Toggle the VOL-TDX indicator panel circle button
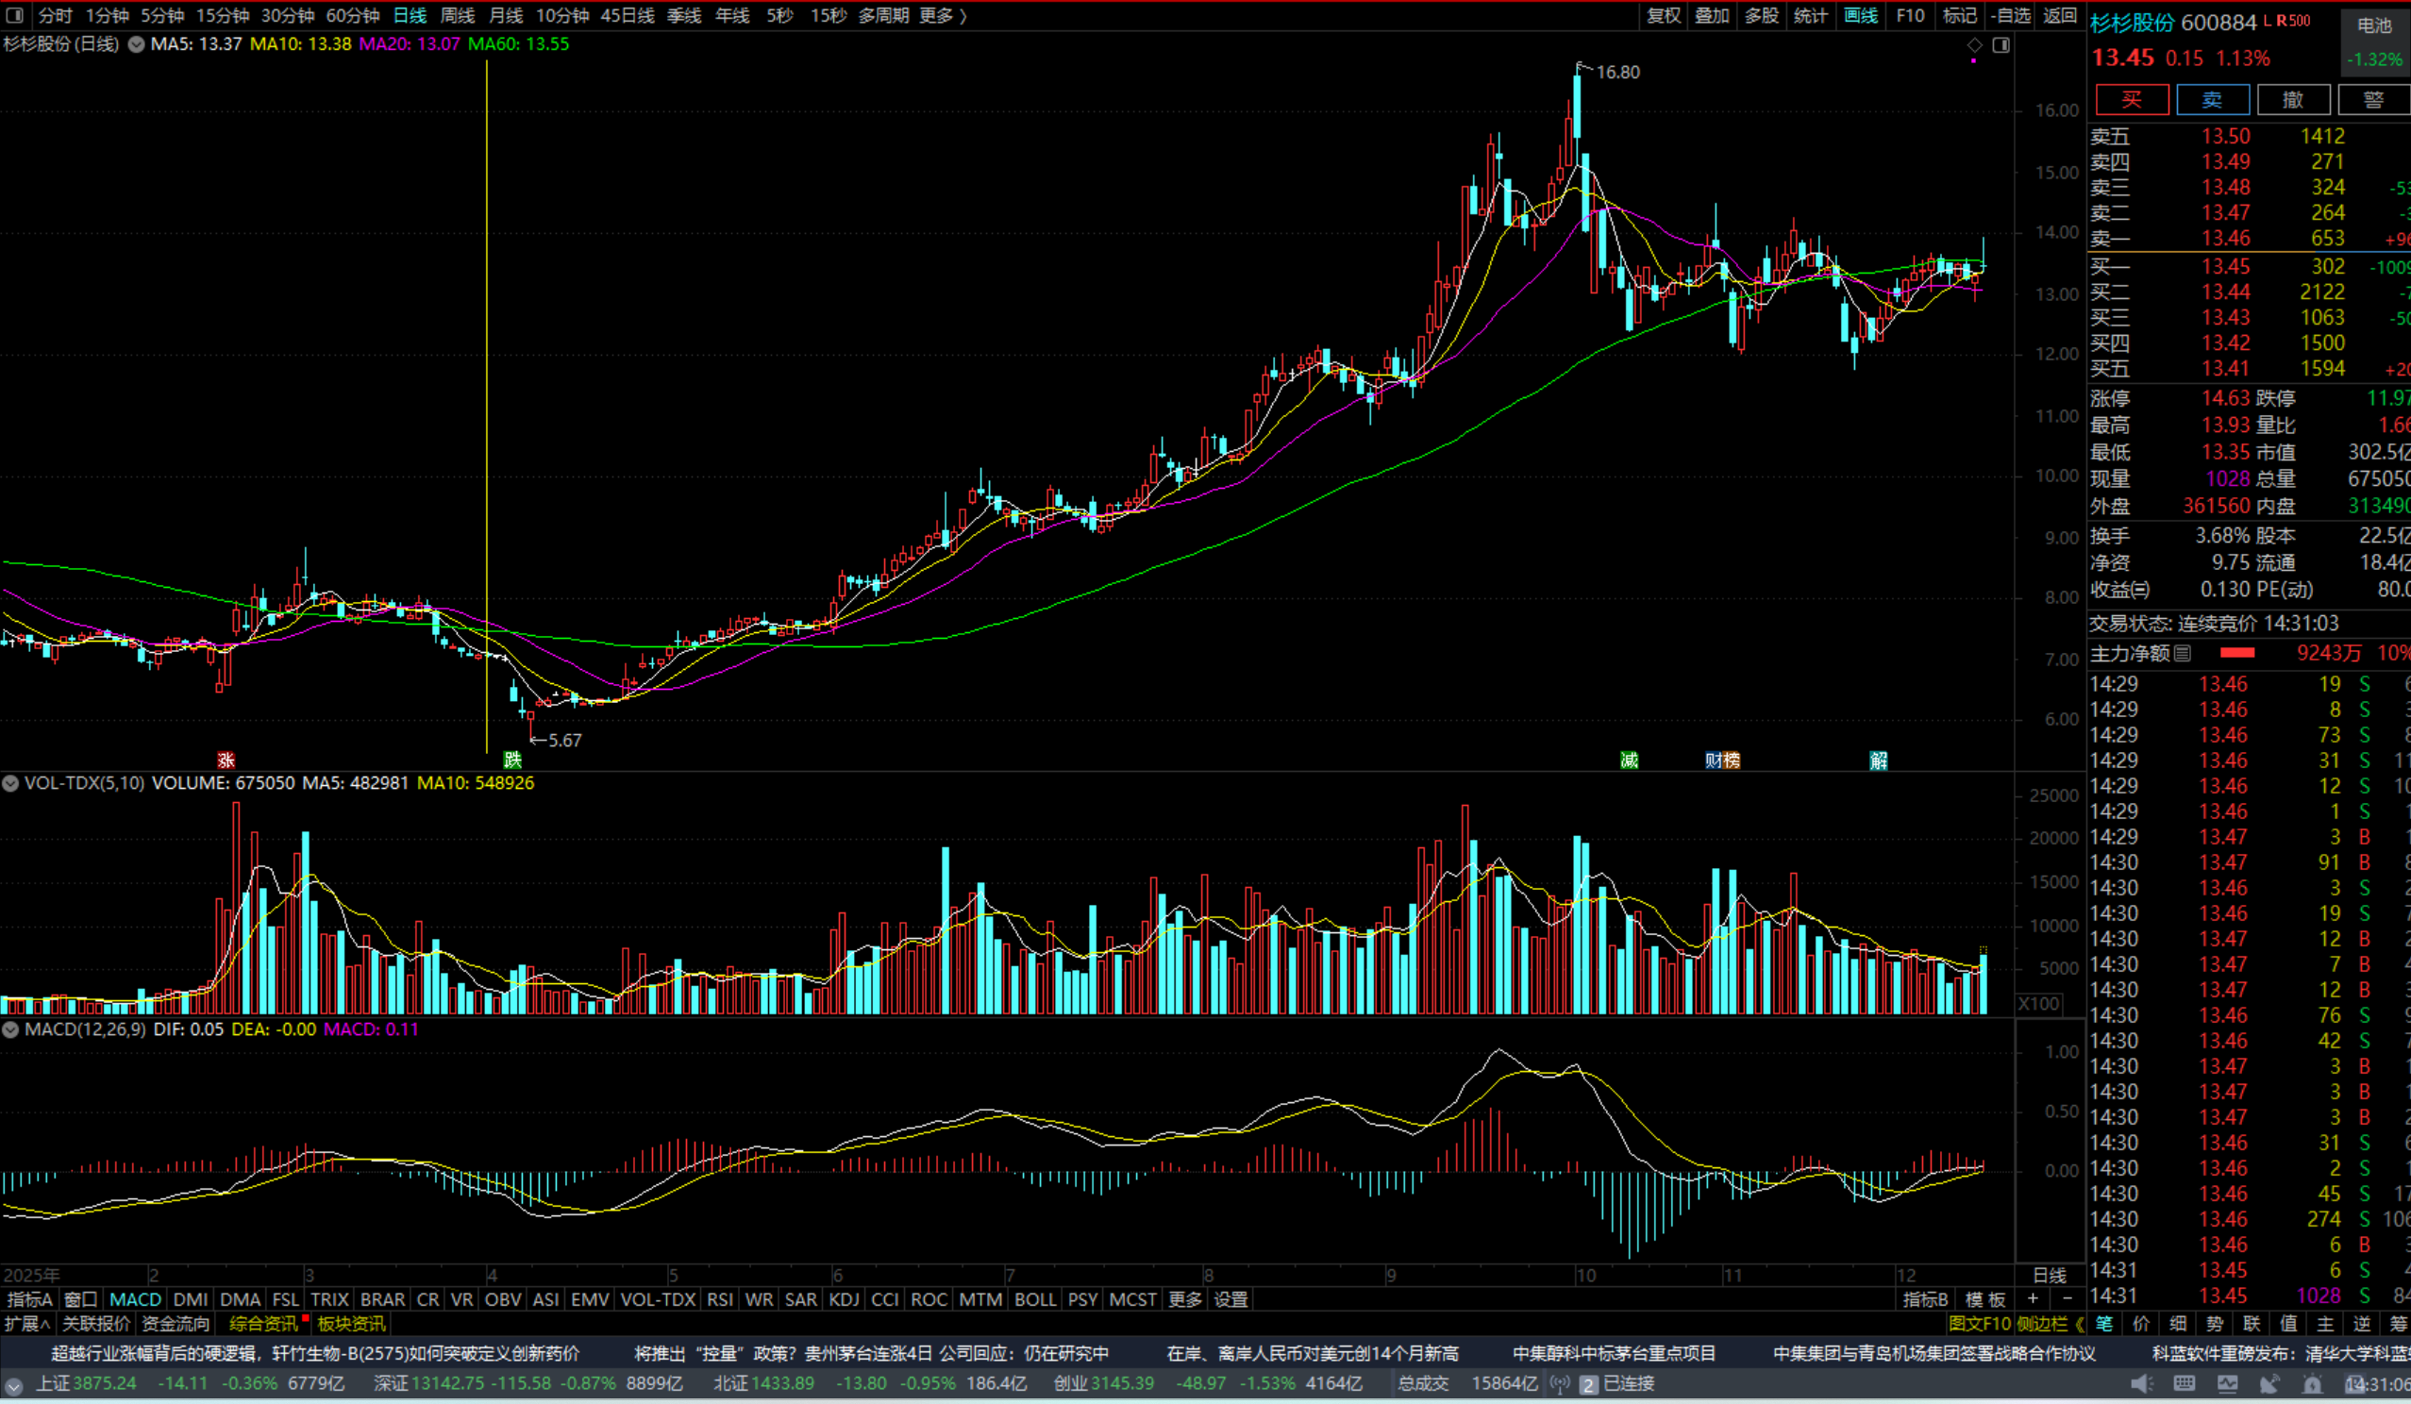 tap(10, 783)
